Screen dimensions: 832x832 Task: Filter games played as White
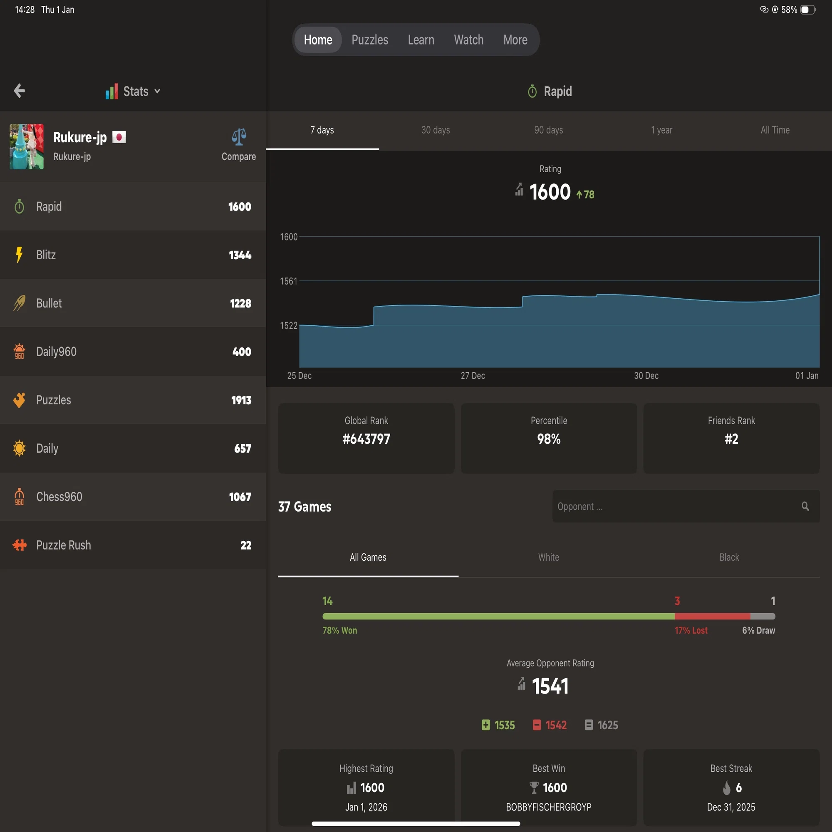(x=549, y=557)
